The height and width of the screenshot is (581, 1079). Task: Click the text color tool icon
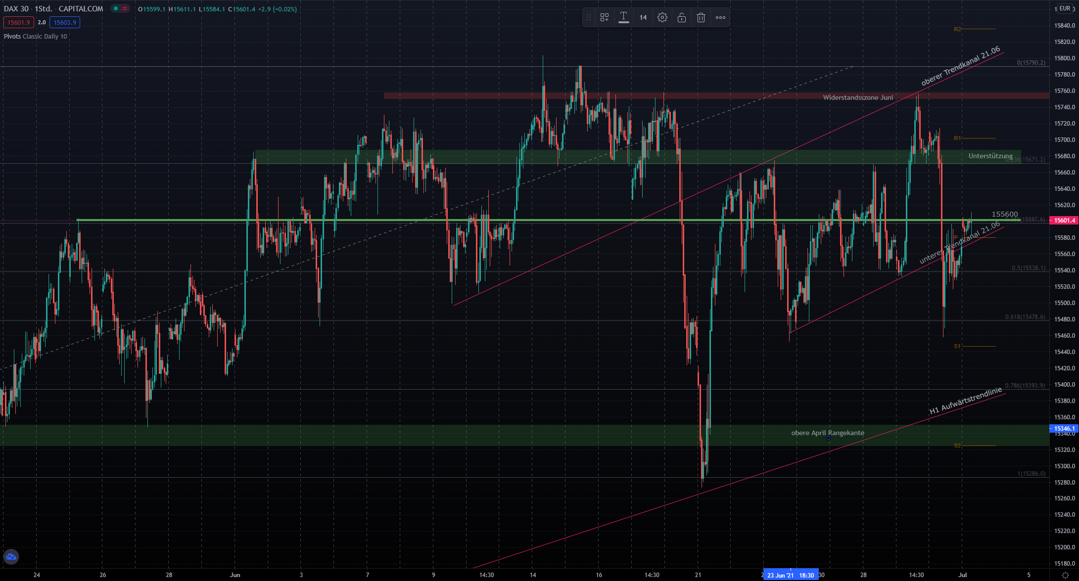(623, 17)
